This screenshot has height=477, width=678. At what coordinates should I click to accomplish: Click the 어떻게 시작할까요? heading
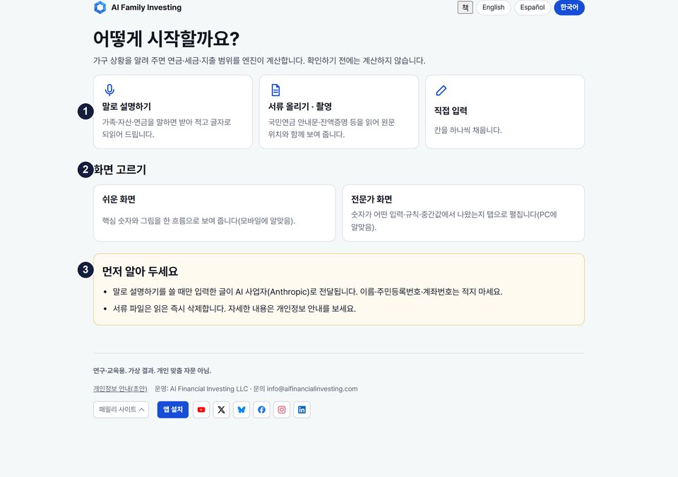(166, 39)
